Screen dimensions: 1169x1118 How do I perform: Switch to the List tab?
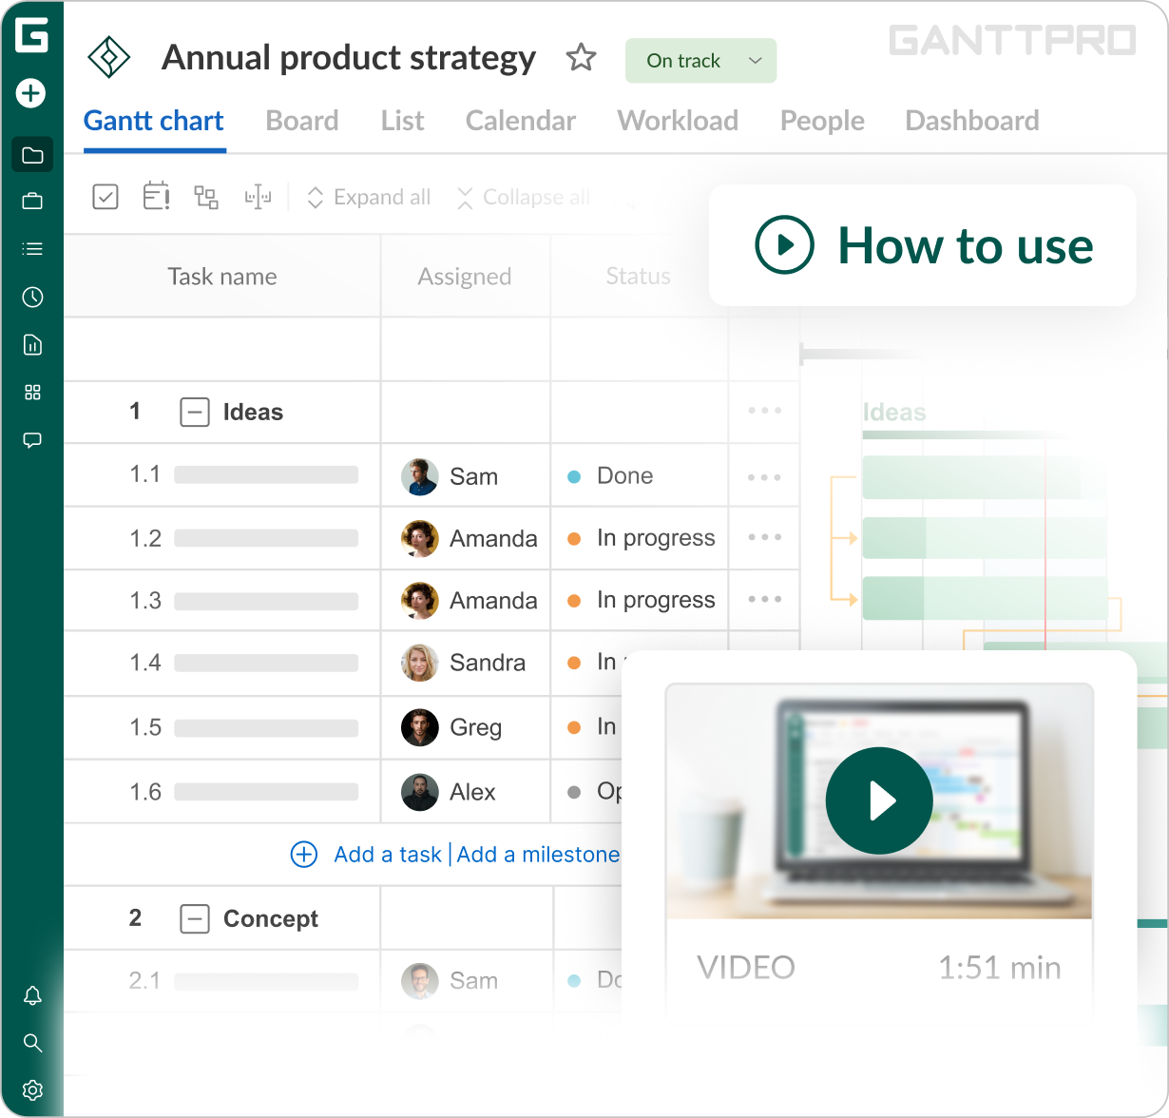click(x=402, y=121)
